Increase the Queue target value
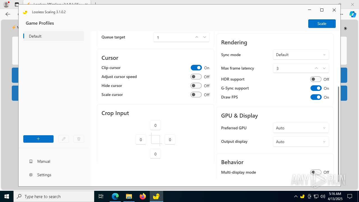 (x=197, y=37)
